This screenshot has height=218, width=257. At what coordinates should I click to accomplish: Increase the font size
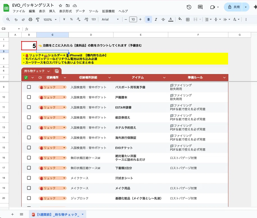pos(140,19)
